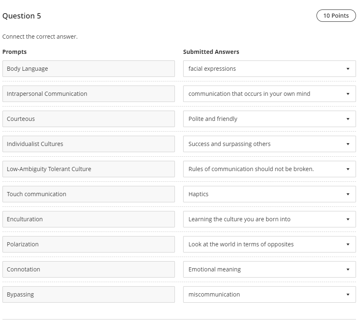Click the 'Connotation' prompt box
Screen dimensions: 363x322
tap(88, 269)
